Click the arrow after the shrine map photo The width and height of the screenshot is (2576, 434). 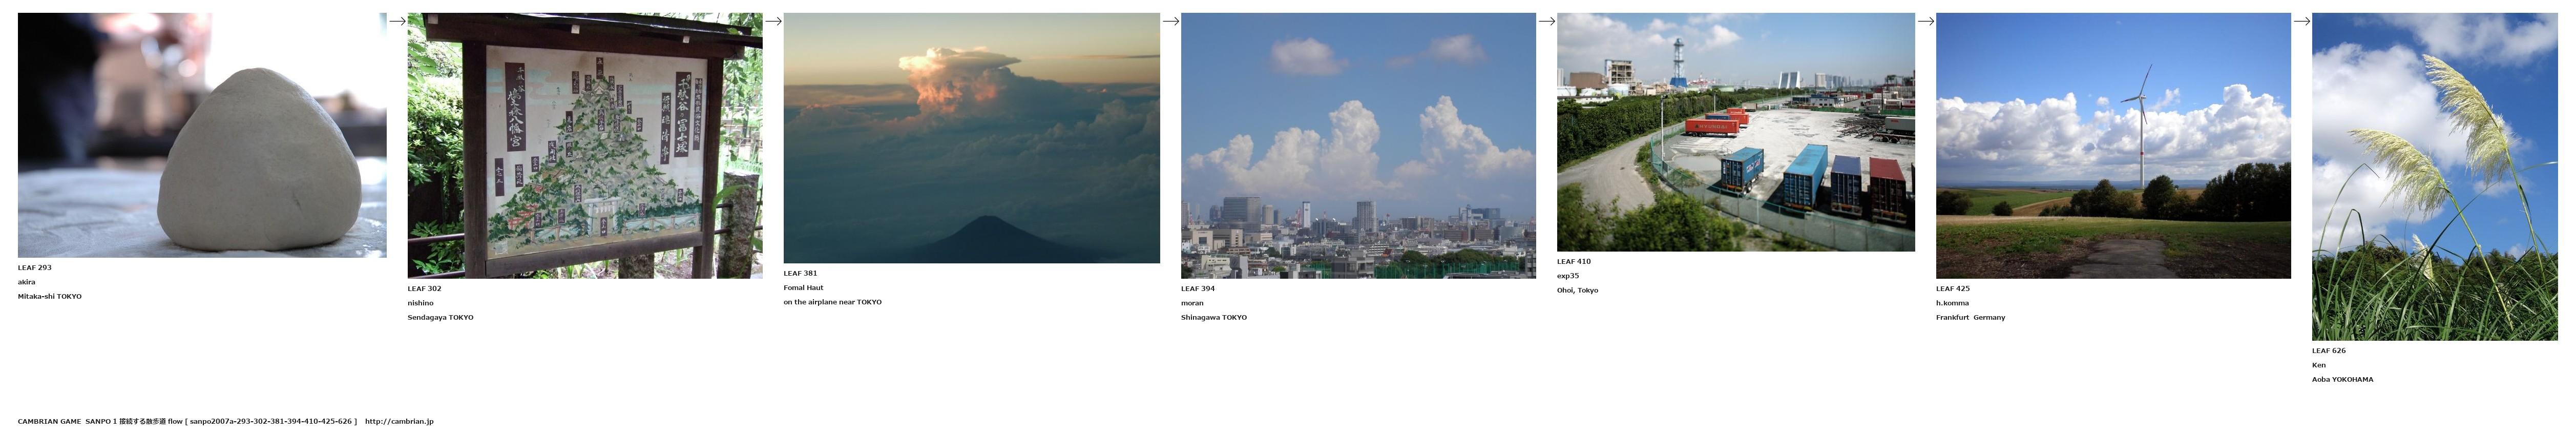773,21
